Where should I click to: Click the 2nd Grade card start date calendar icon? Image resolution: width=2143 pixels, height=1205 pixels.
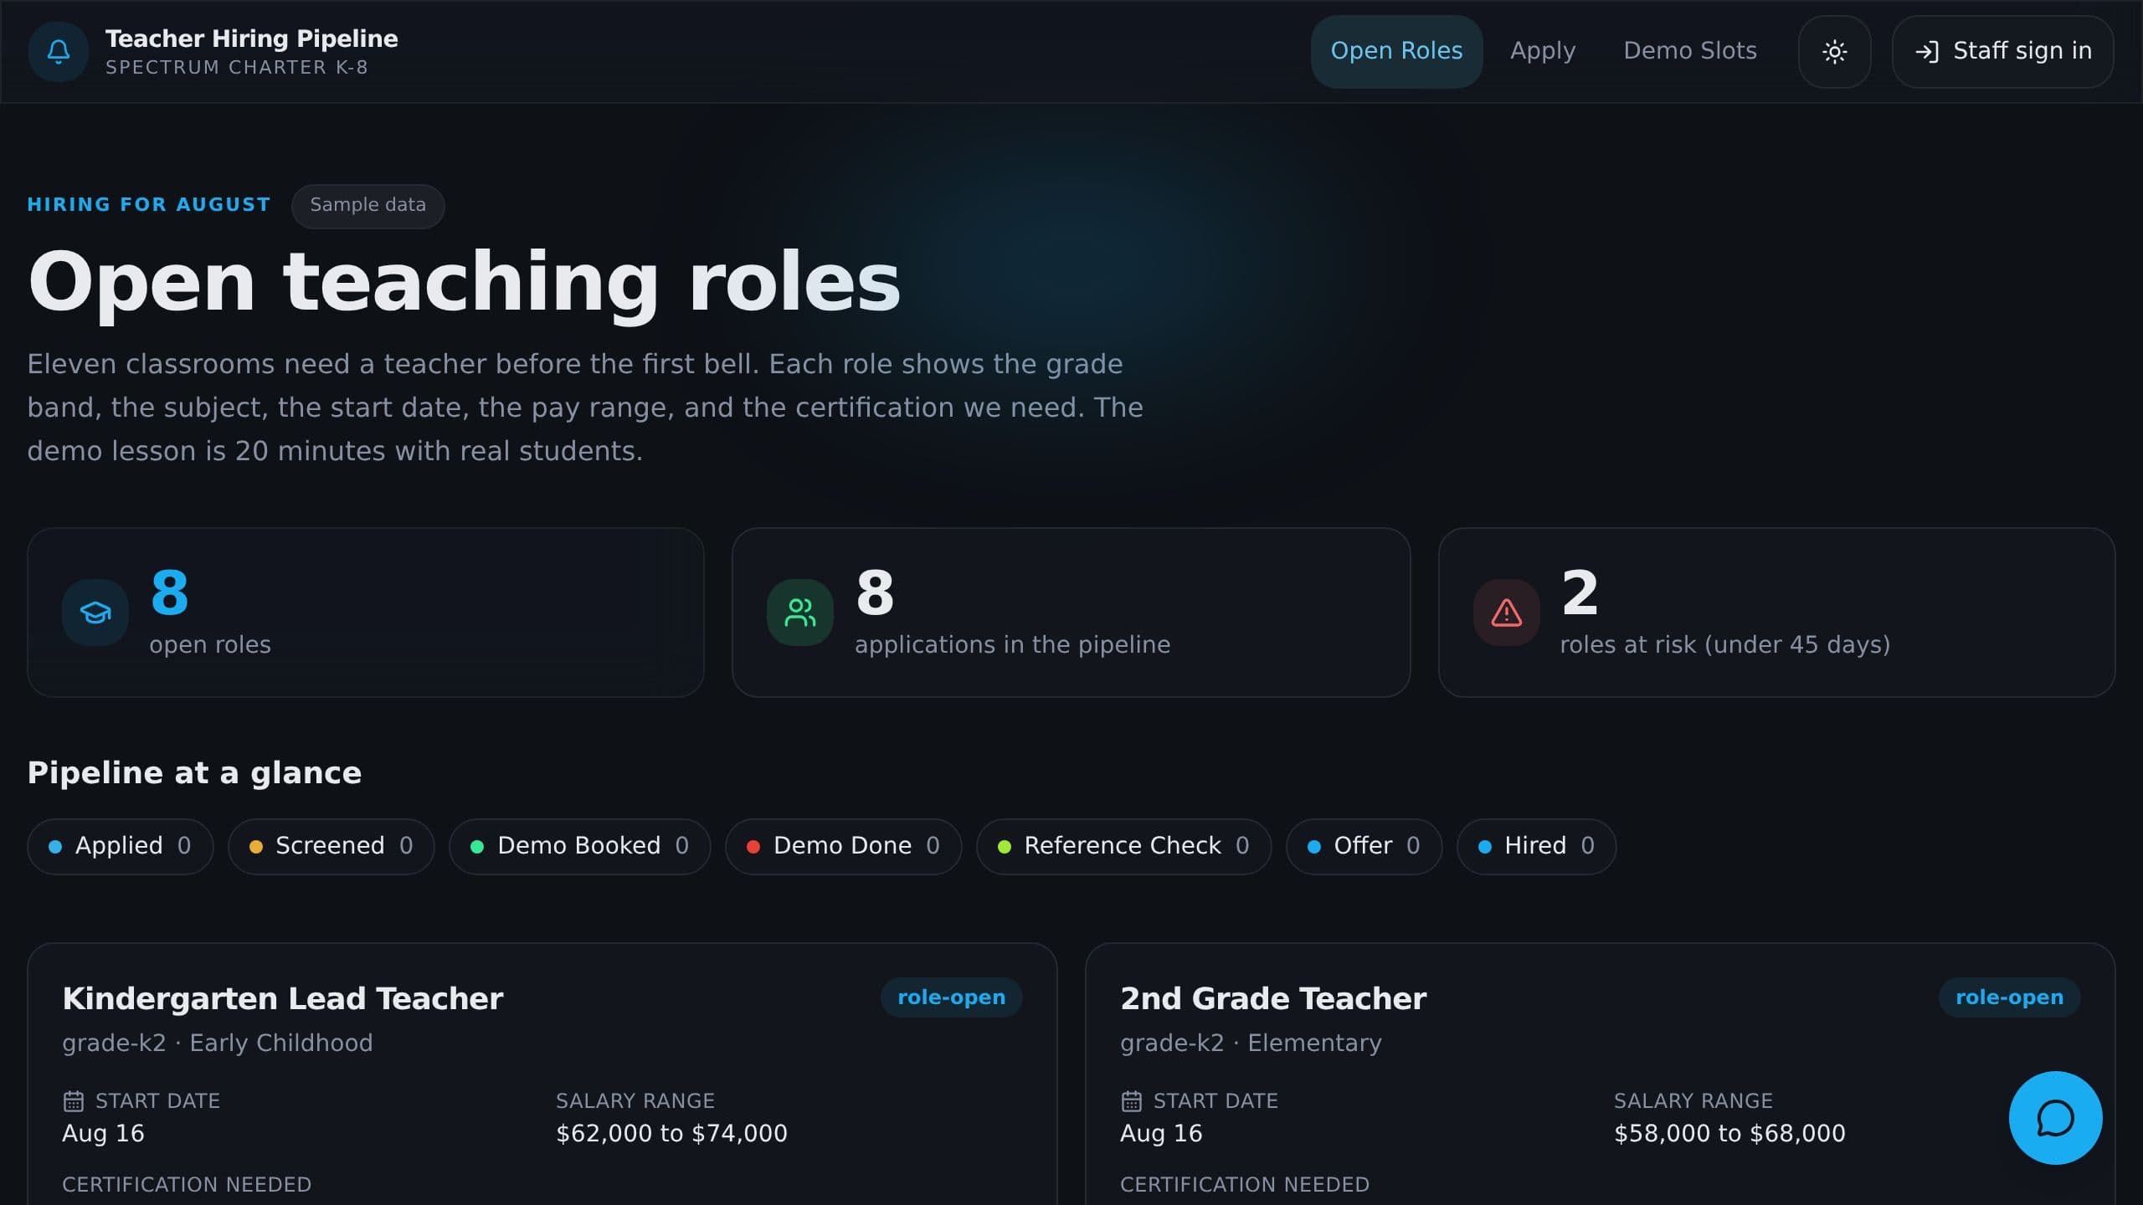[x=1132, y=1101]
